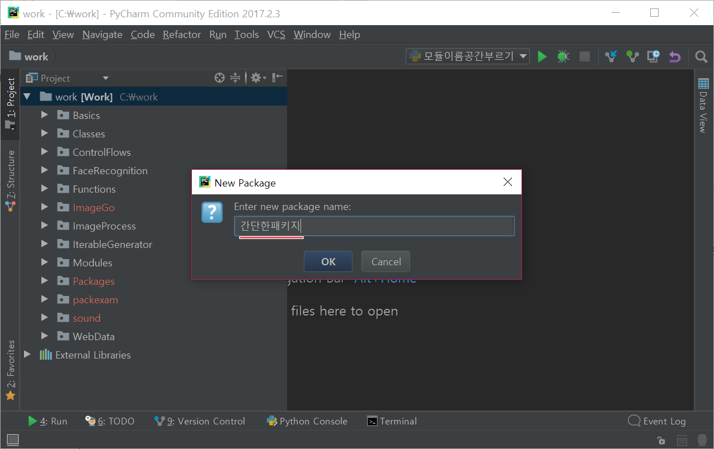Click the purple Revert arrow icon
The image size is (714, 449).
(675, 56)
